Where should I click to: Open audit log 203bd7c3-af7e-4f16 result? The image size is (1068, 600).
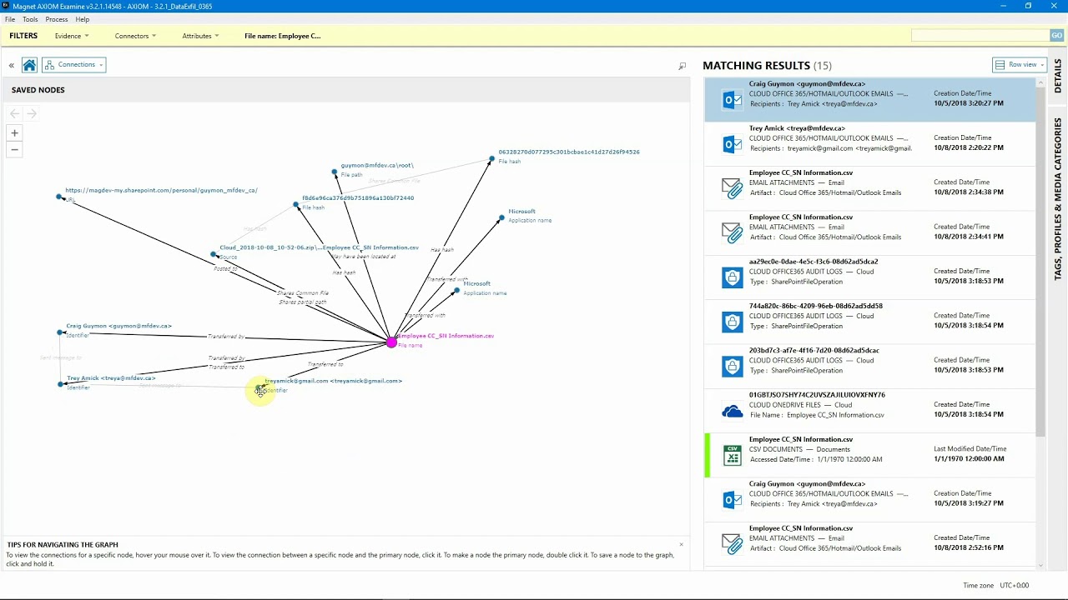click(x=869, y=366)
